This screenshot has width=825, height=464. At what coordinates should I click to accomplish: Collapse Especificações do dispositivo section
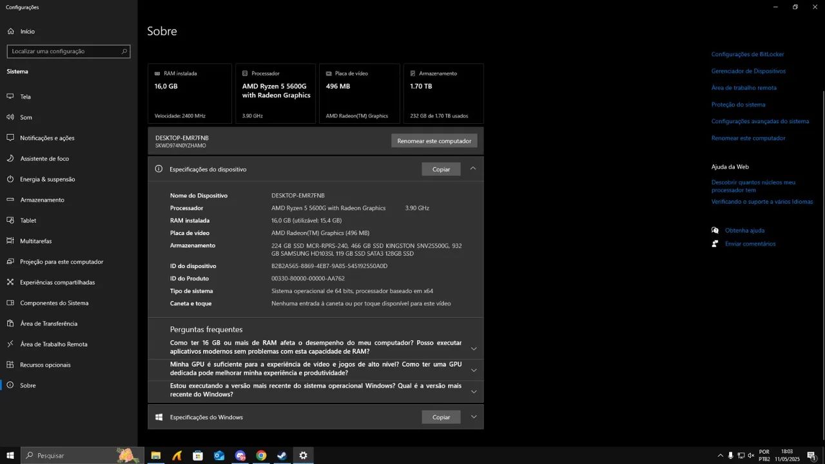pos(473,169)
